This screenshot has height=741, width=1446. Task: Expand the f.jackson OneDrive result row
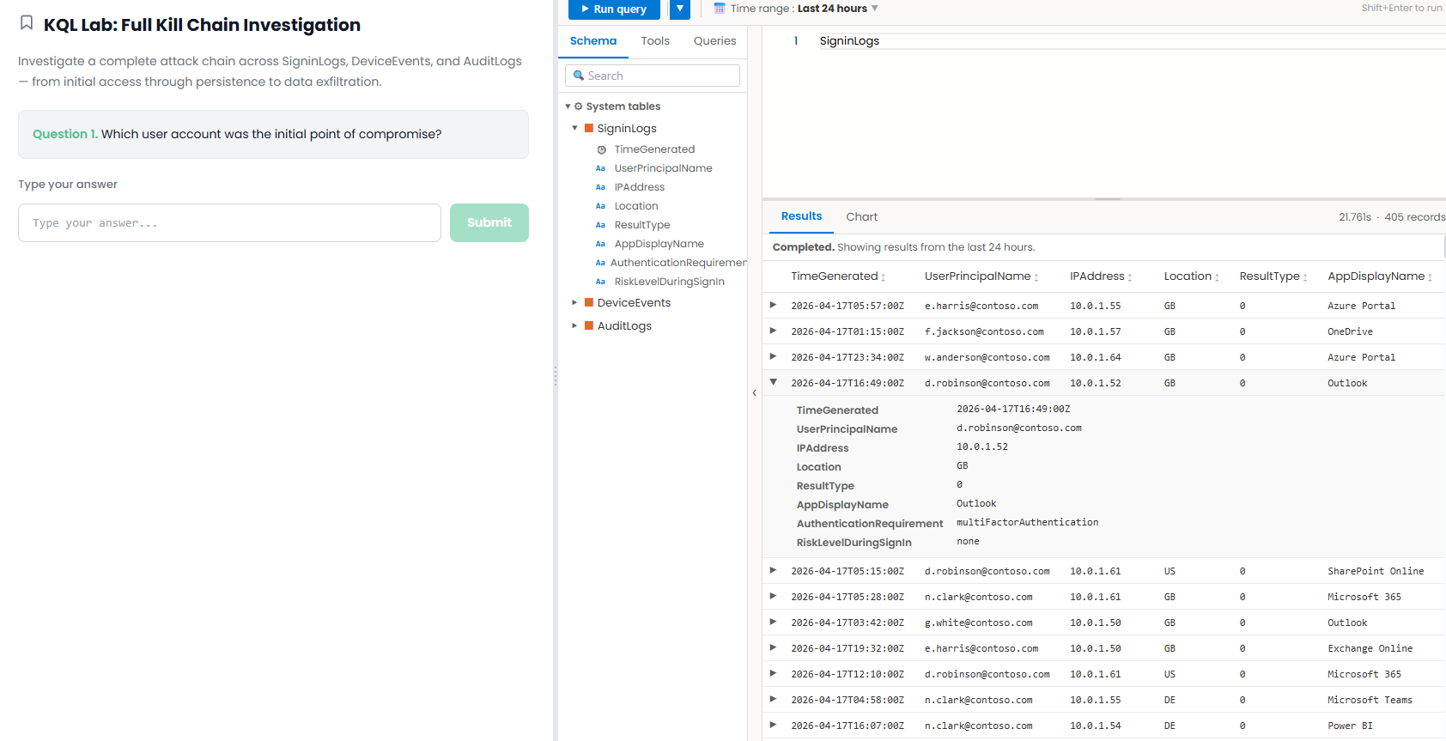773,331
